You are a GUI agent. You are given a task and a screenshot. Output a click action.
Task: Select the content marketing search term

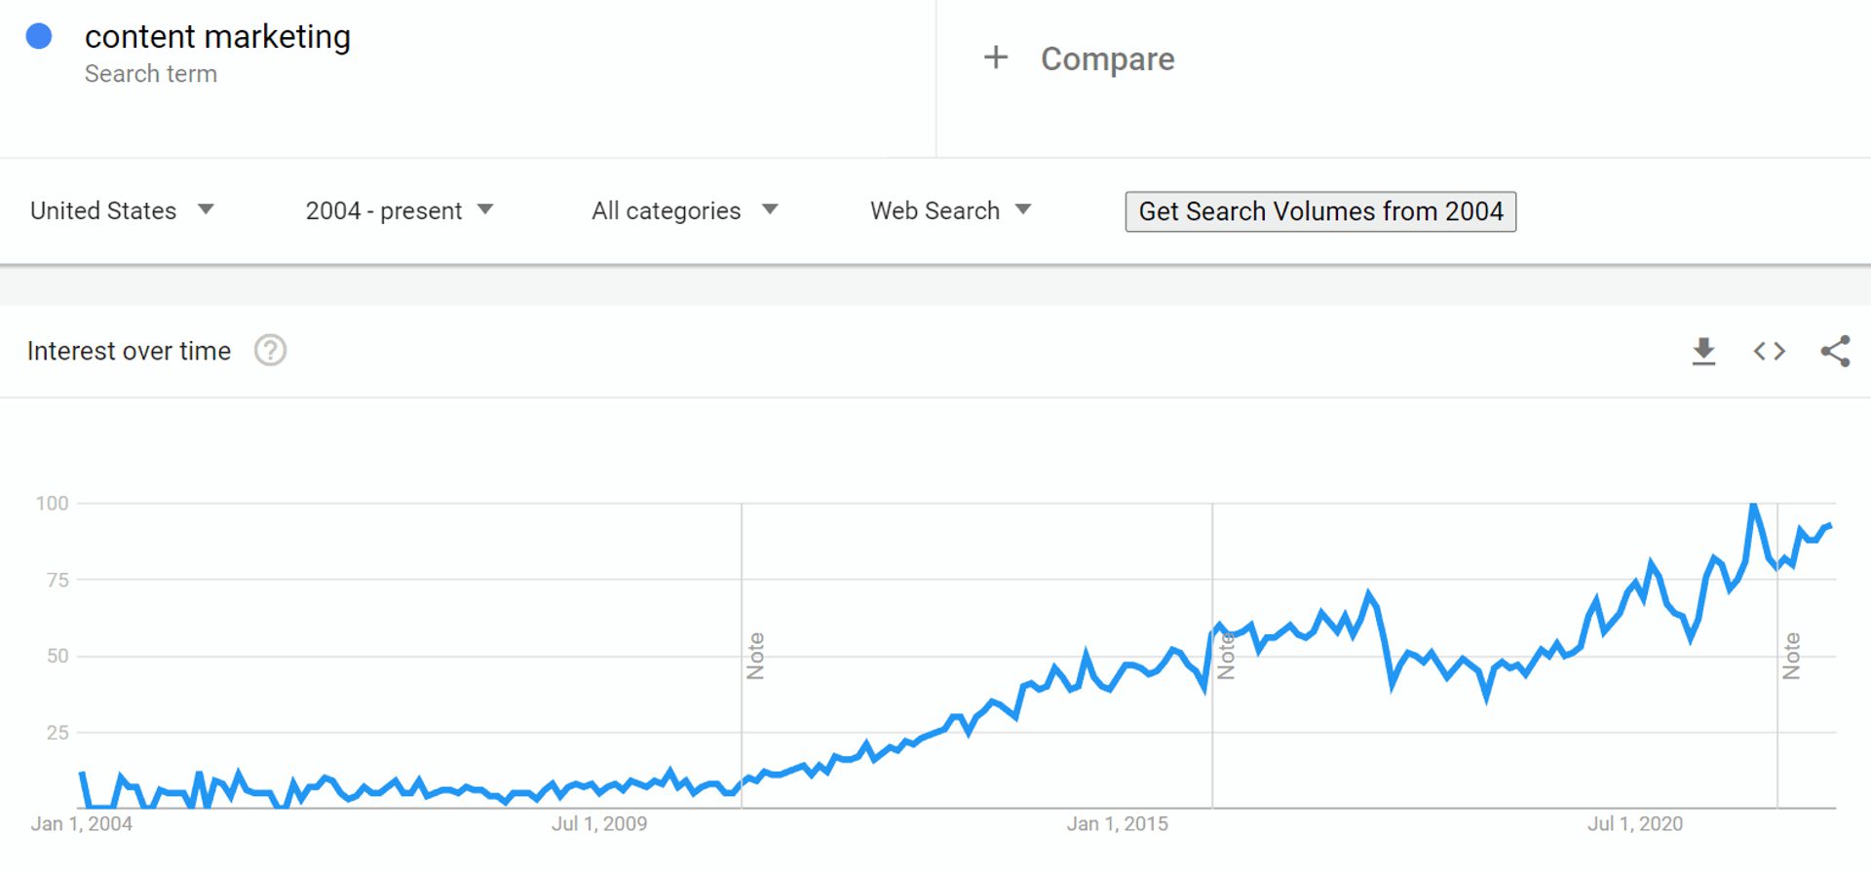pos(218,36)
